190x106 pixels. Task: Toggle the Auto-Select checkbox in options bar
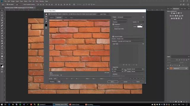pos(7,4)
